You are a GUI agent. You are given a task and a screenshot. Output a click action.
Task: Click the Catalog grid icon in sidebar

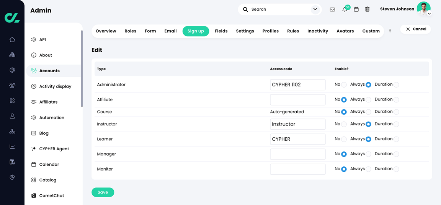(34, 180)
